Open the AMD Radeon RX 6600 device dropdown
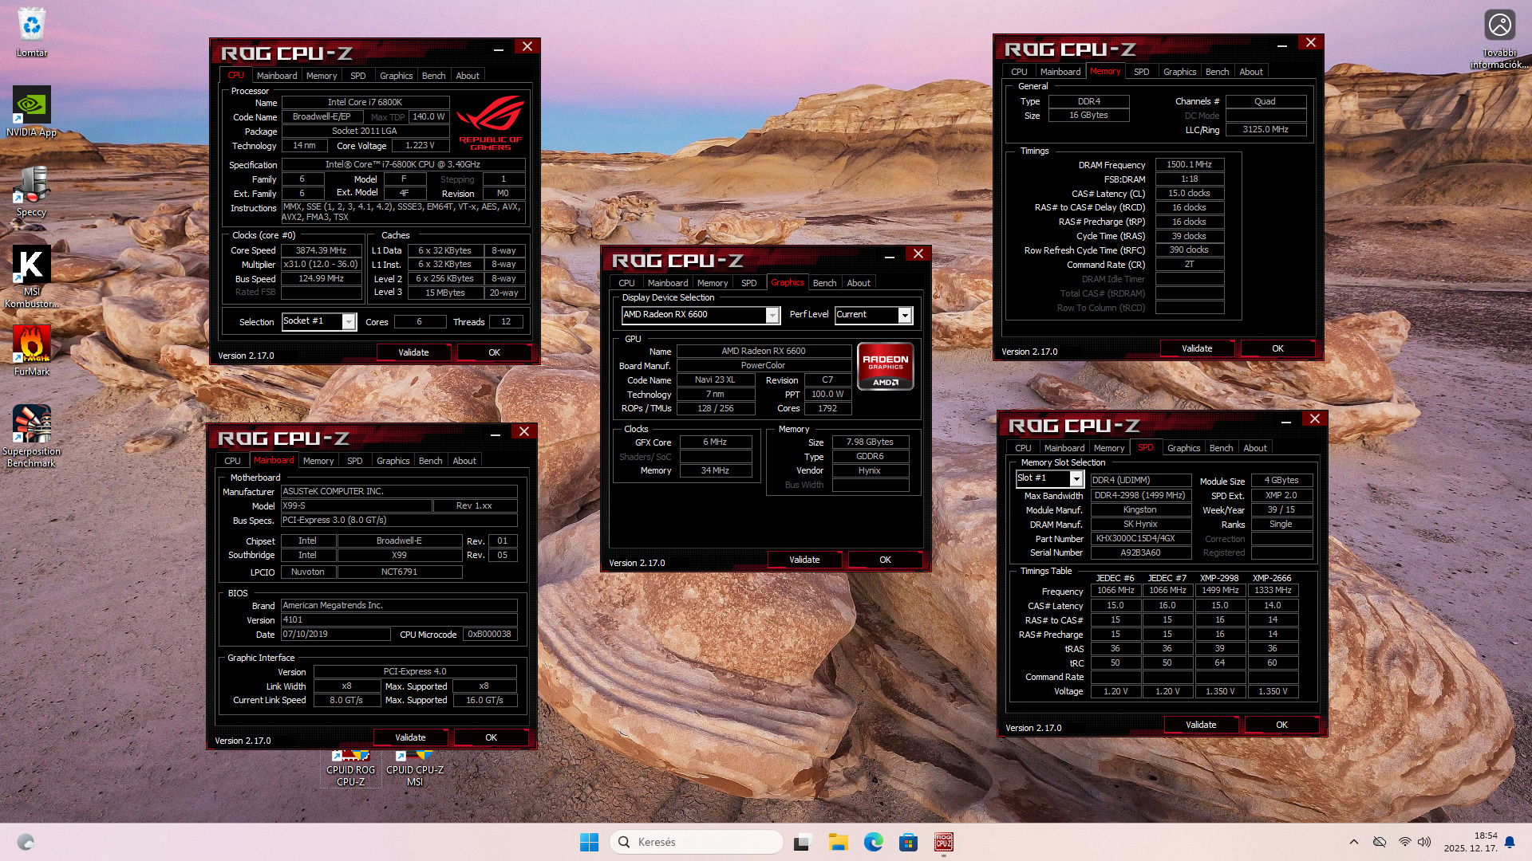 [772, 315]
